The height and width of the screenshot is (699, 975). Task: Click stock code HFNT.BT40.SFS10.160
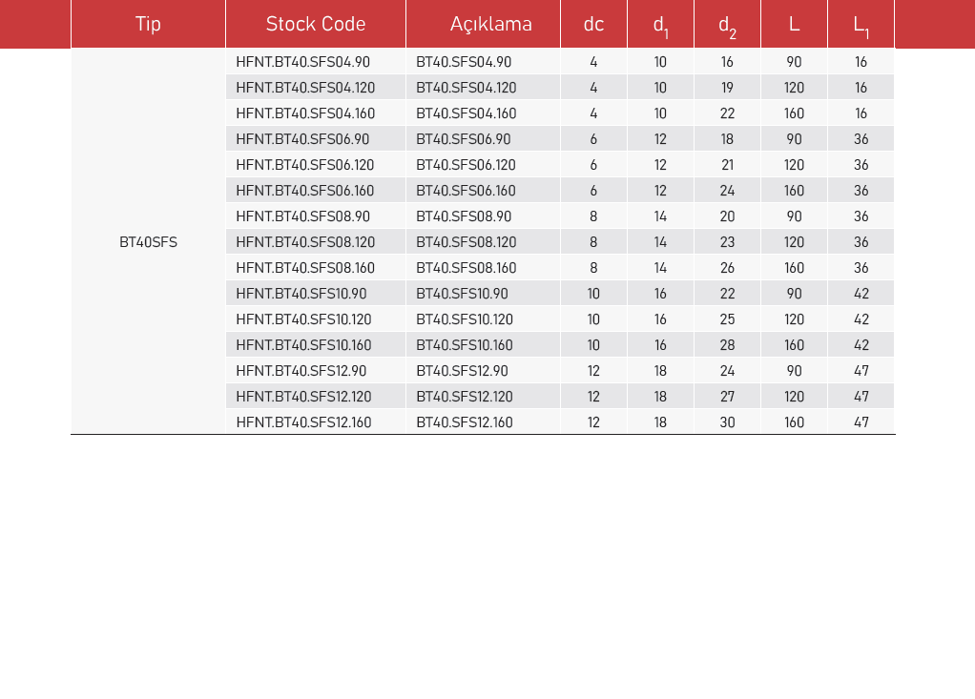[303, 345]
